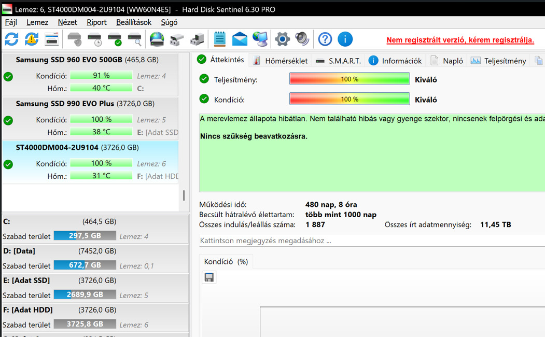
Task: Click the 'Nem regisztrált verzió' registration link
Action: [x=460, y=40]
